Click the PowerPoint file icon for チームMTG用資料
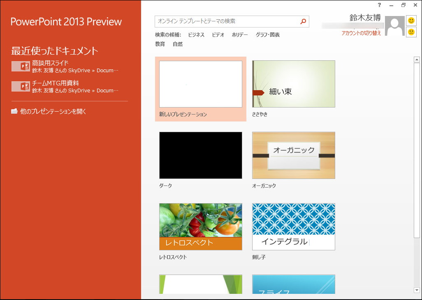The width and height of the screenshot is (422, 300). [20, 86]
